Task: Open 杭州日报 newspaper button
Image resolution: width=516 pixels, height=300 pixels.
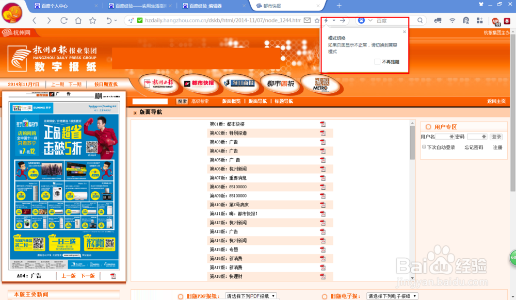Action: point(158,84)
